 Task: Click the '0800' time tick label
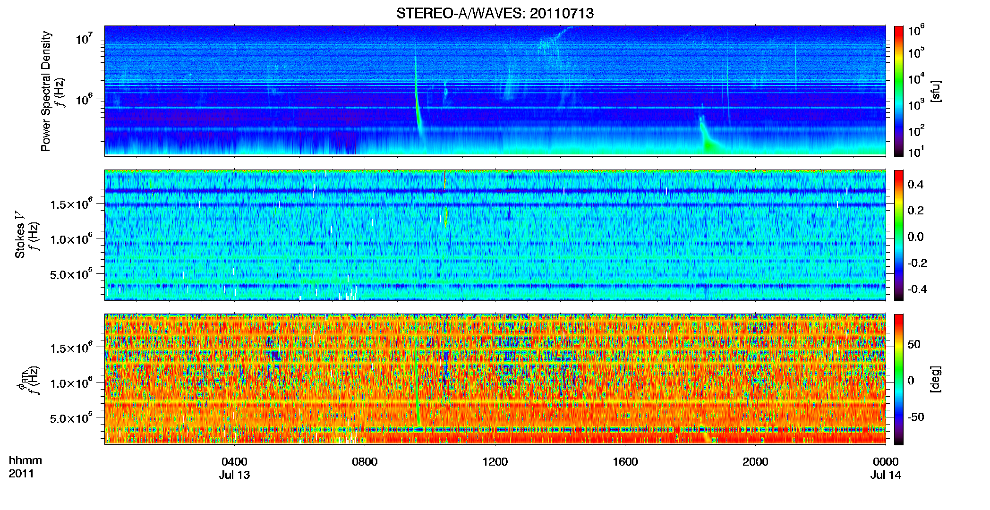(x=365, y=462)
